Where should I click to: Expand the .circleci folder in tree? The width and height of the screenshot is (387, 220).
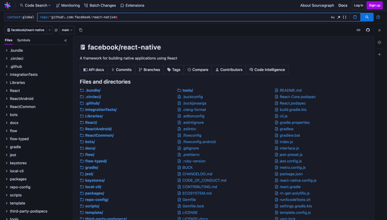(7, 58)
